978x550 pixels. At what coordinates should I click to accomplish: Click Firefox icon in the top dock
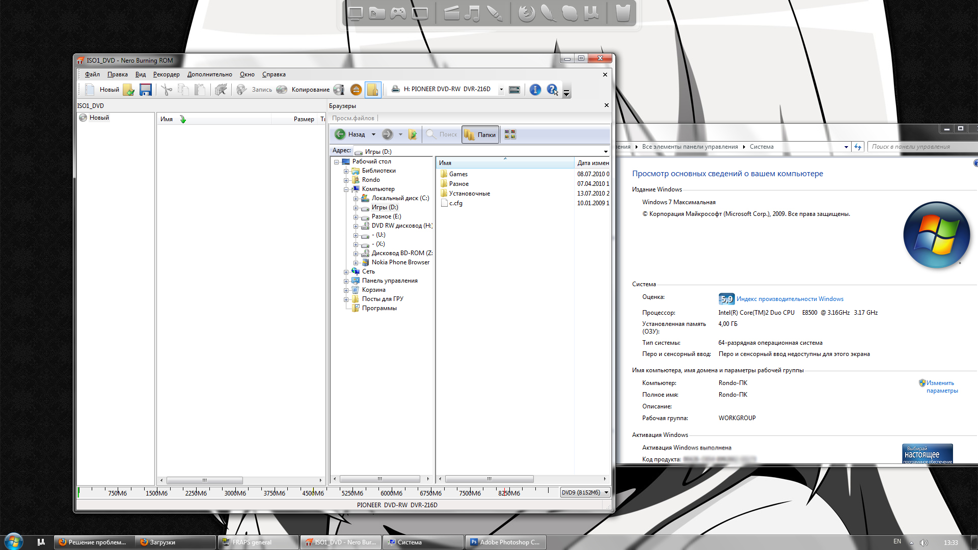(527, 13)
